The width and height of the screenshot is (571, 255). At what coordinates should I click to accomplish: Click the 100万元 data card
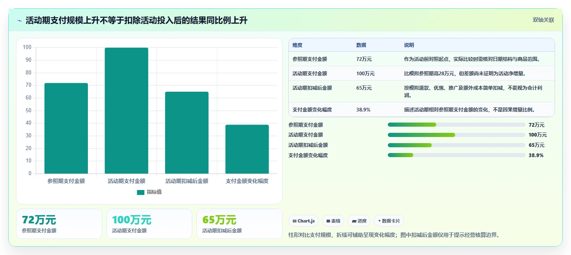[x=149, y=224]
